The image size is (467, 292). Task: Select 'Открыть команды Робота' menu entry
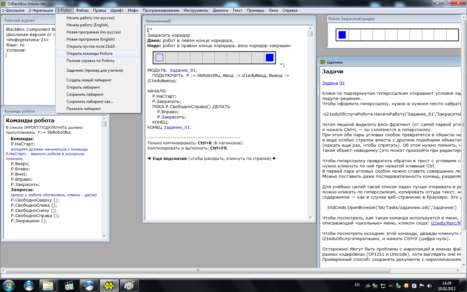click(x=90, y=54)
